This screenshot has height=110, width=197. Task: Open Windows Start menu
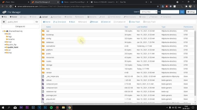click(x=3, y=108)
